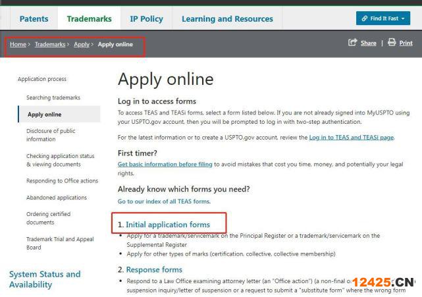Open Learning and Resources tab
Viewport: 422px width, 297px height.
coord(226,19)
